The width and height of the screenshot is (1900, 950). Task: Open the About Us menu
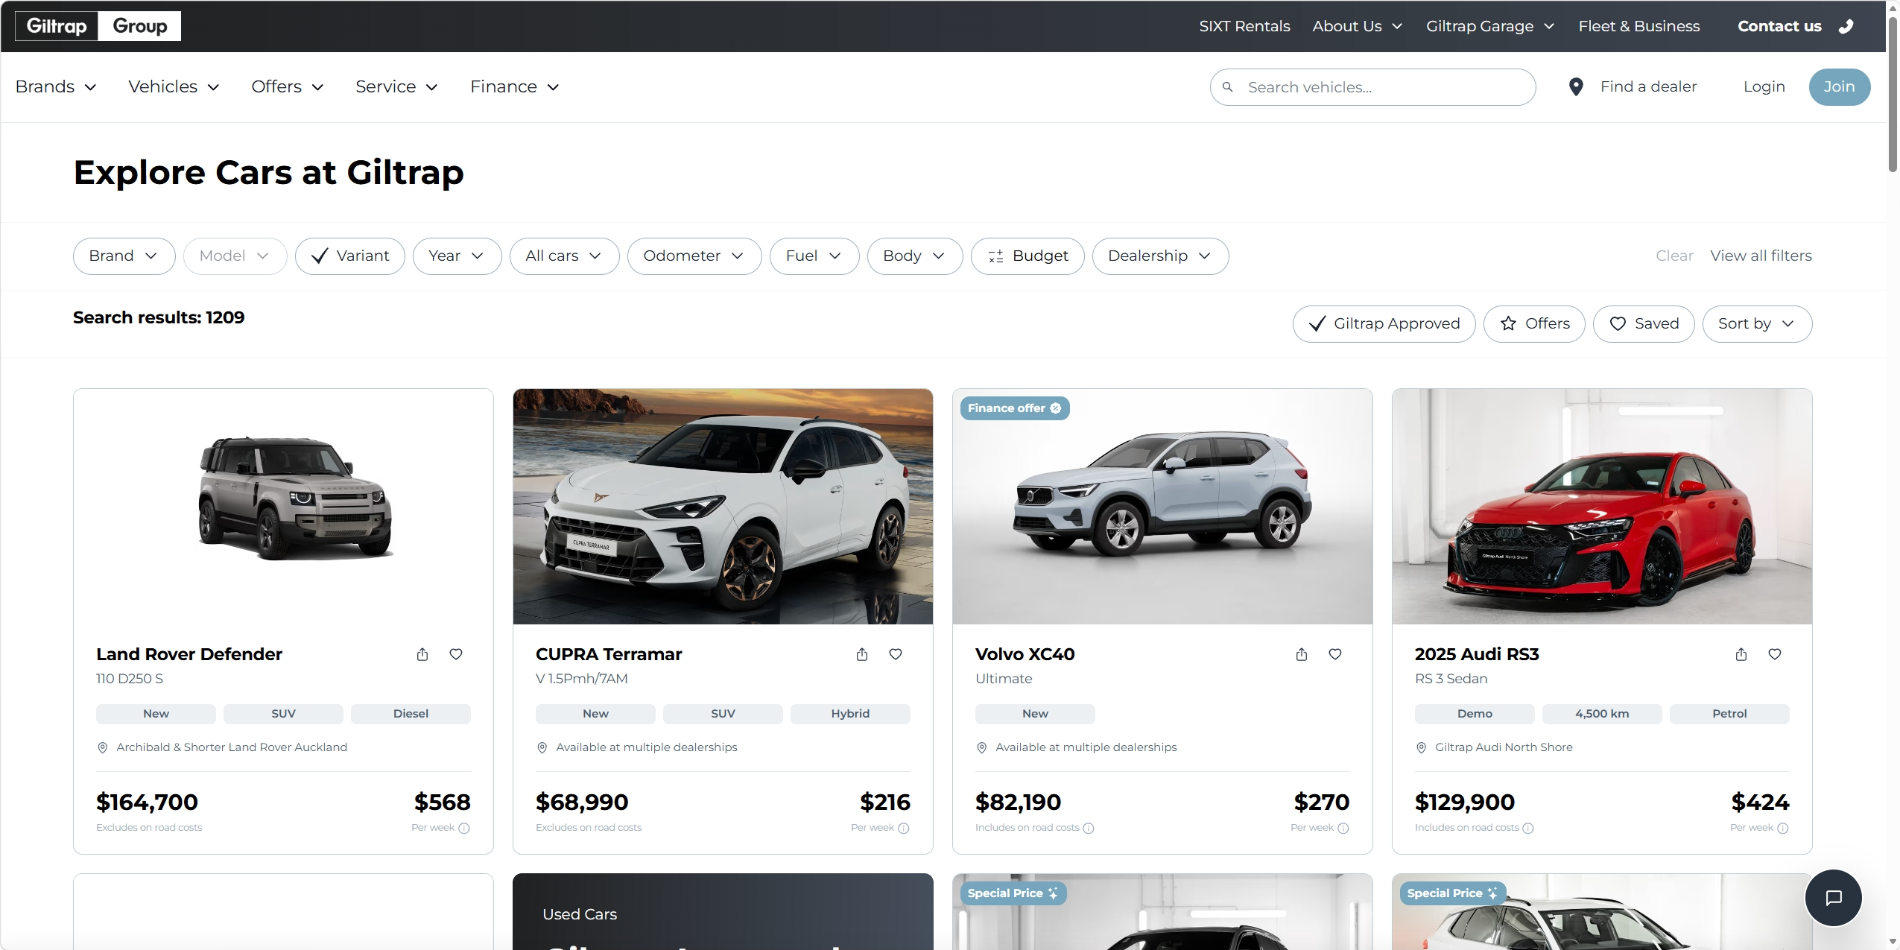[x=1358, y=26]
